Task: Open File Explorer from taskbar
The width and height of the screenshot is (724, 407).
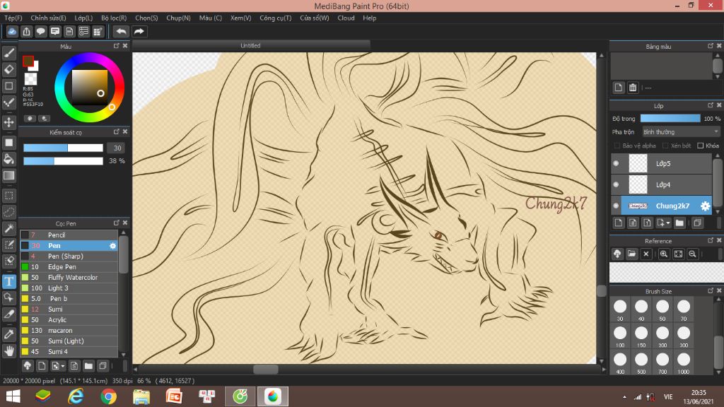Action: pyautogui.click(x=141, y=396)
